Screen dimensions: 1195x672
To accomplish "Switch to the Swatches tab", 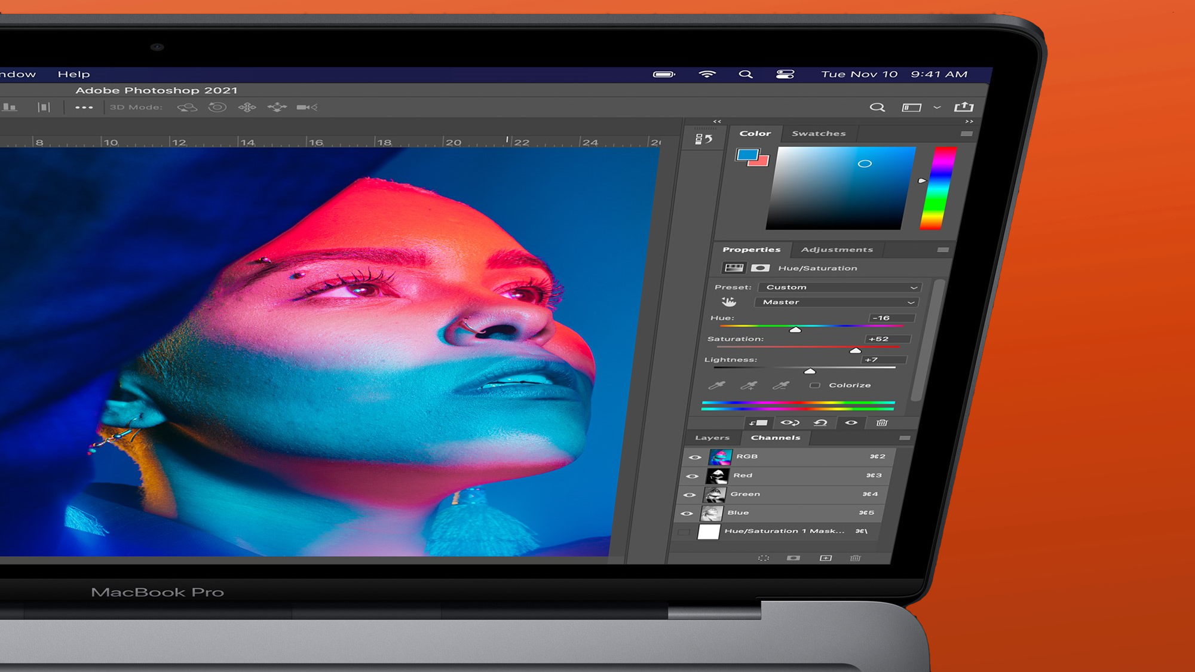I will click(819, 133).
